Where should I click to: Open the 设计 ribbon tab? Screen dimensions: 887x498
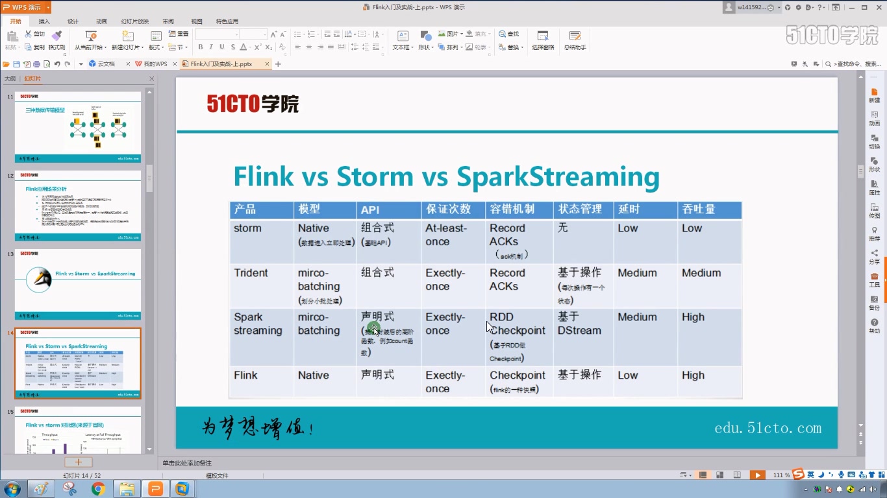pyautogui.click(x=73, y=21)
